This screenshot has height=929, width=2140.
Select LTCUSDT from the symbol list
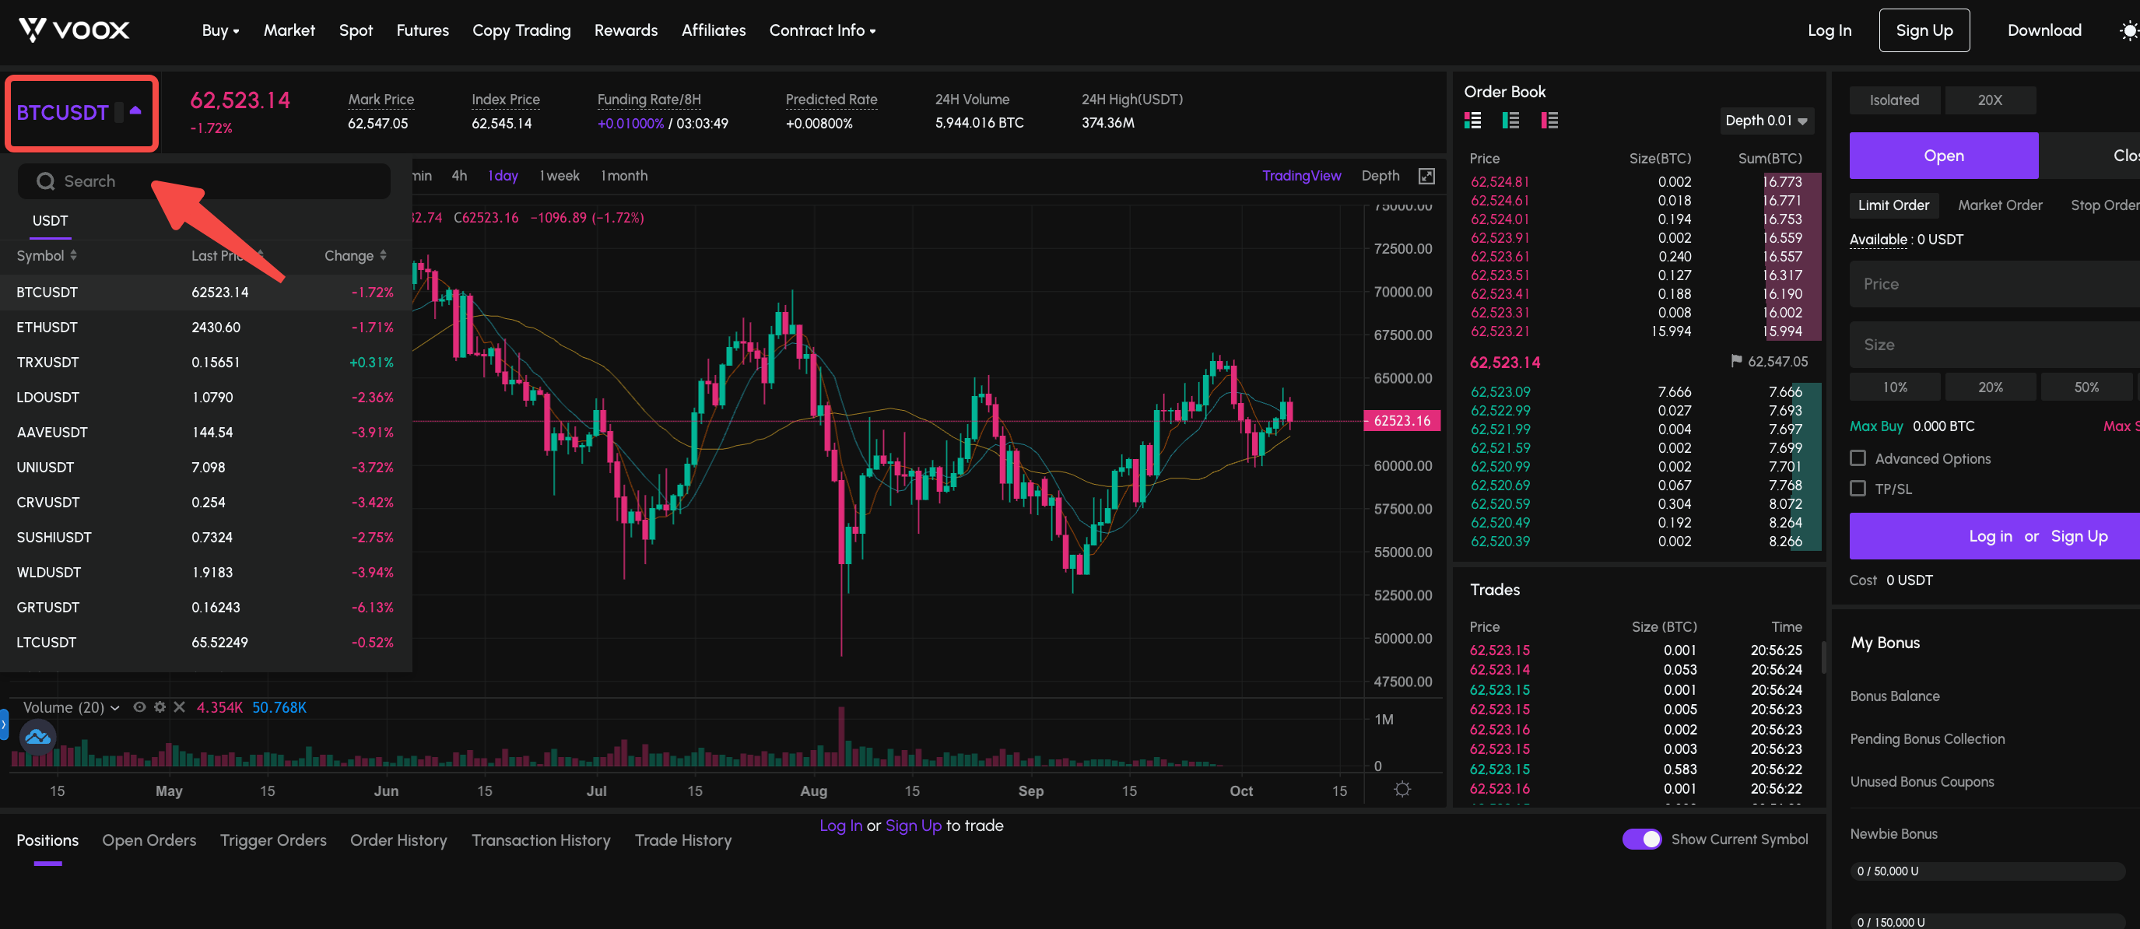(x=206, y=643)
